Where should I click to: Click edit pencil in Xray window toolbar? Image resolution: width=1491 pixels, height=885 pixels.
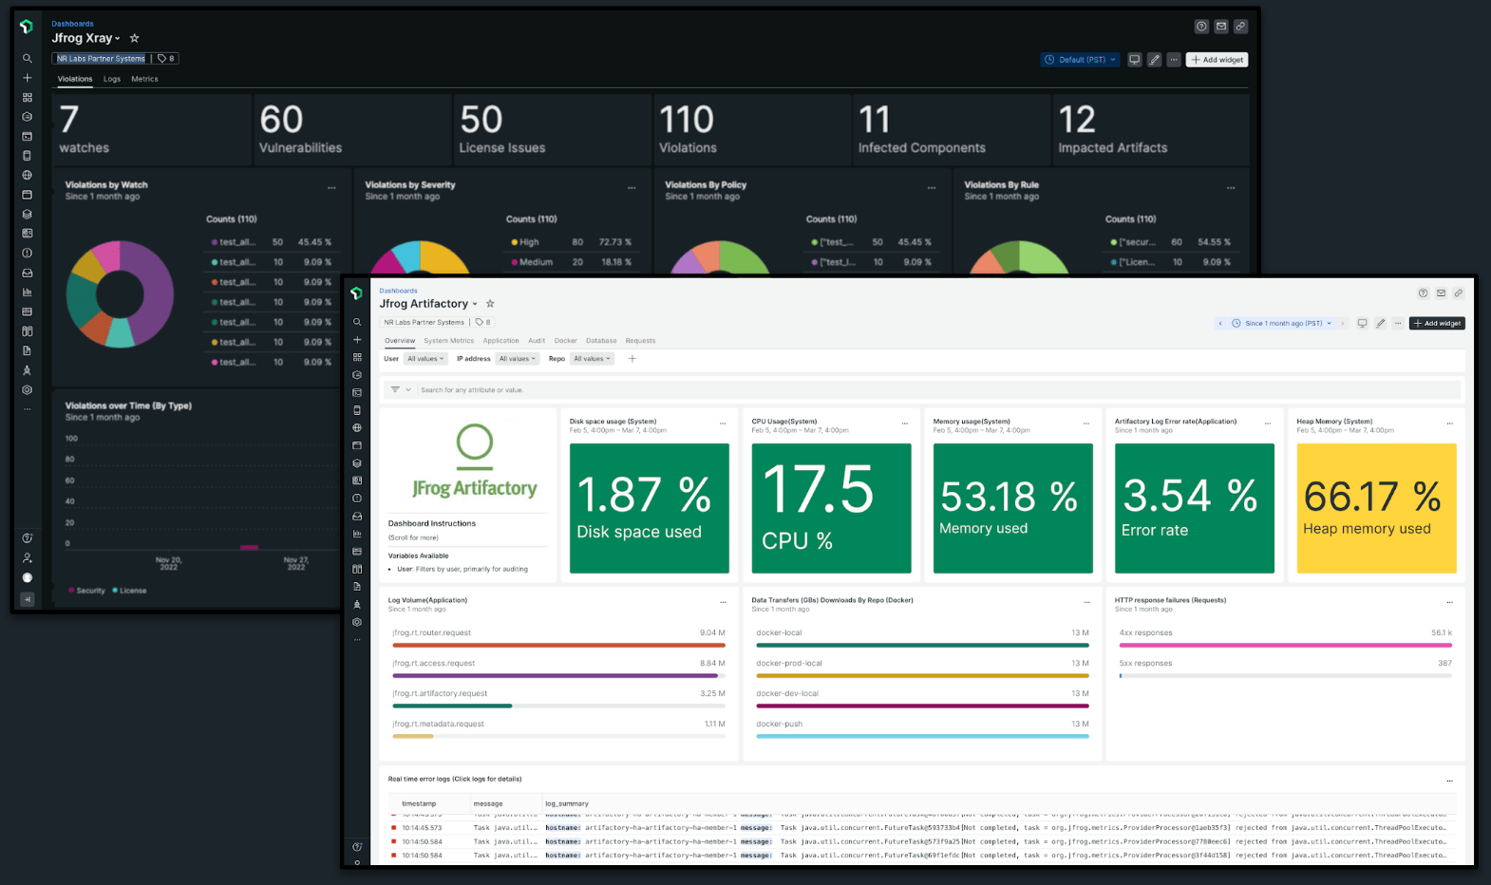tap(1155, 60)
